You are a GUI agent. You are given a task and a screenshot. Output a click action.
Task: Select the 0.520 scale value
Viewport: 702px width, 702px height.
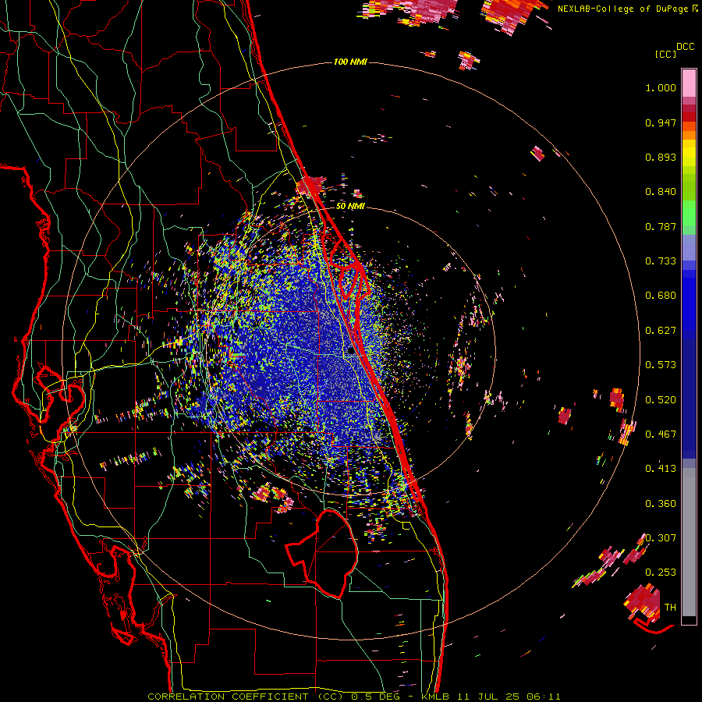coord(661,400)
